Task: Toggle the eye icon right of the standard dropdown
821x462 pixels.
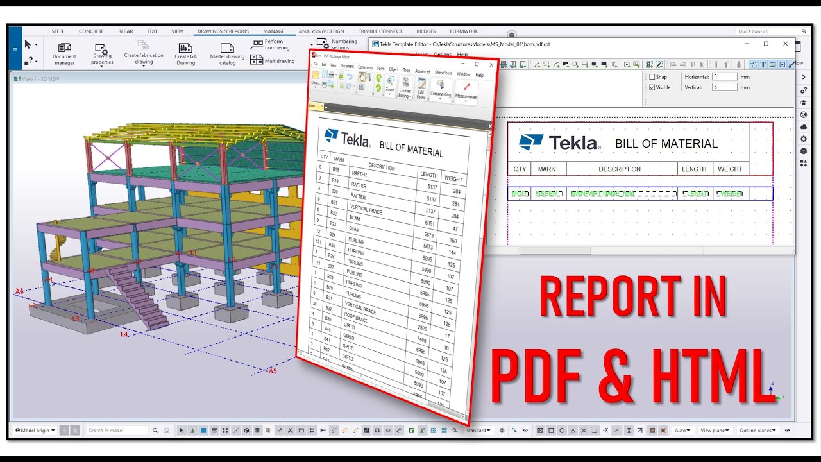Action: coord(525,431)
